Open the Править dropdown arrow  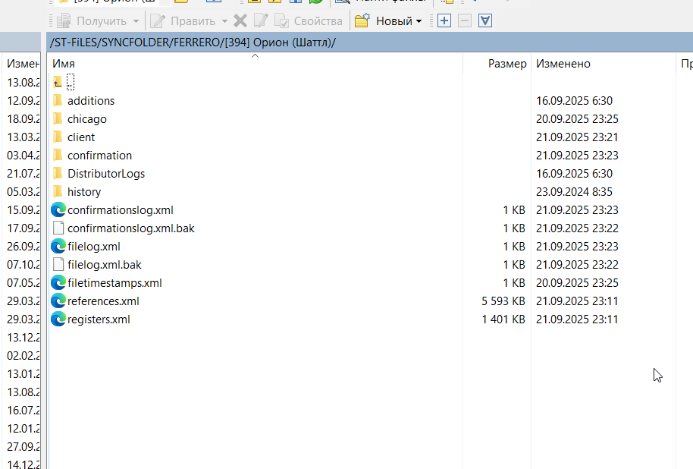224,21
